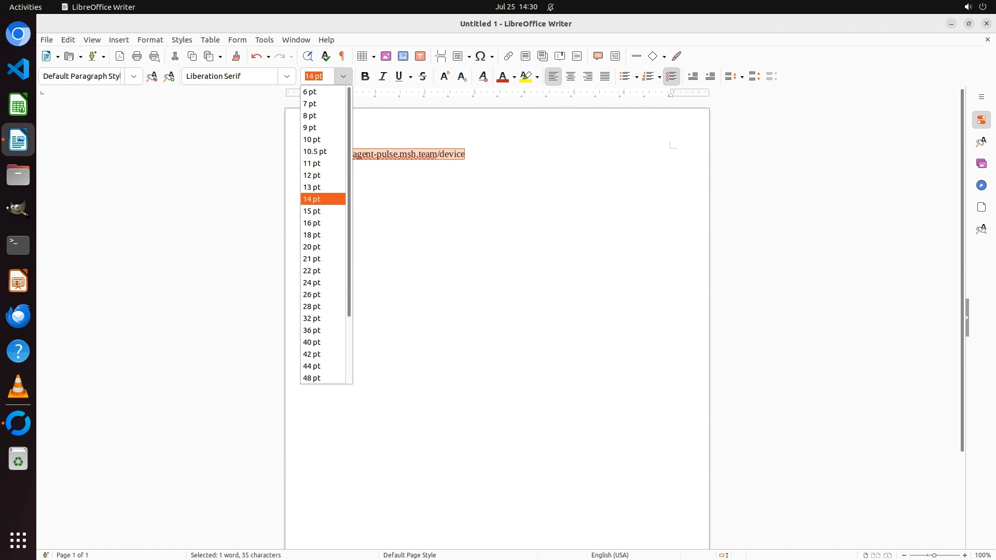Screen dimensions: 996x560
Task: Open the Paragraph Style dropdown arrow
Action: [x=134, y=76]
